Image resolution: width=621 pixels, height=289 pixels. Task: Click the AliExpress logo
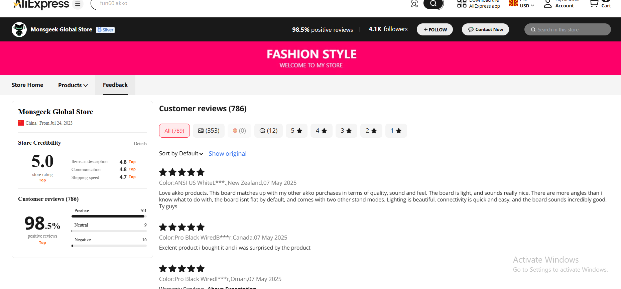point(41,4)
